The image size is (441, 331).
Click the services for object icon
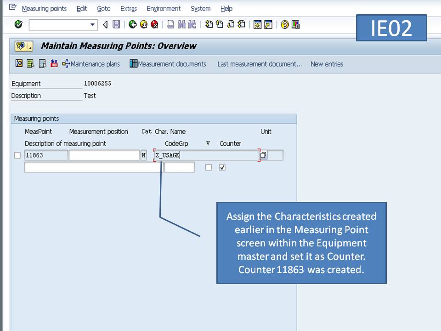pos(21,46)
